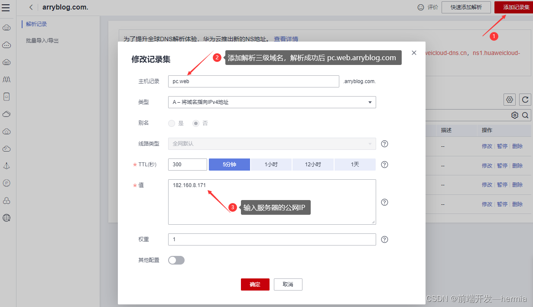
Task: Click the globe icon in left sidebar
Action: (6, 218)
